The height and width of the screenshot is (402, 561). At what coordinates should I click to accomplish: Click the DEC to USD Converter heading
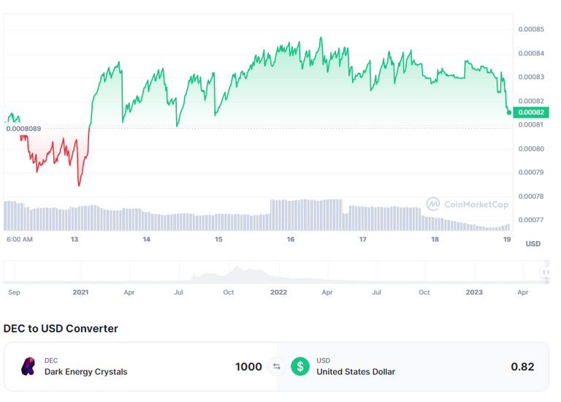click(61, 328)
